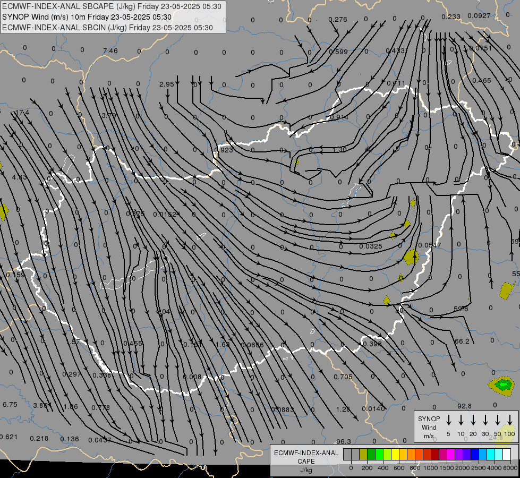Click the map value 0.0751
The image size is (520, 478).
coord(481,48)
